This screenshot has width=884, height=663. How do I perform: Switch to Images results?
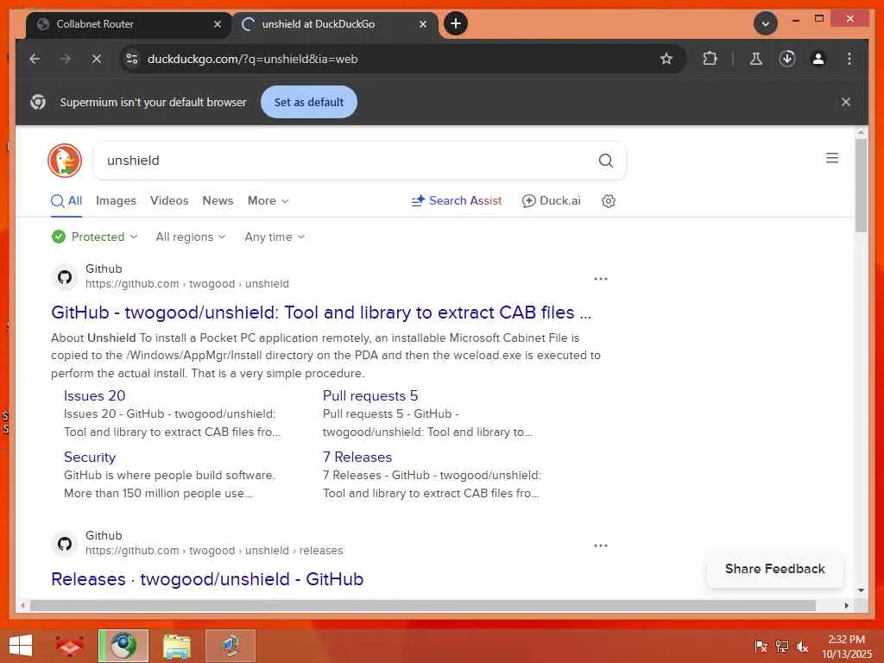tap(116, 200)
